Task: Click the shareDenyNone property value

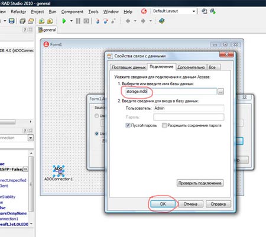Action: point(13,213)
